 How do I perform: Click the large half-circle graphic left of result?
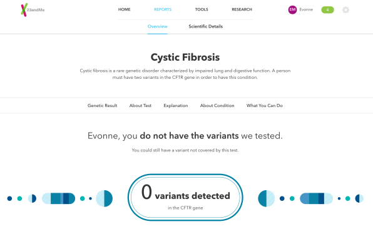[104, 198]
